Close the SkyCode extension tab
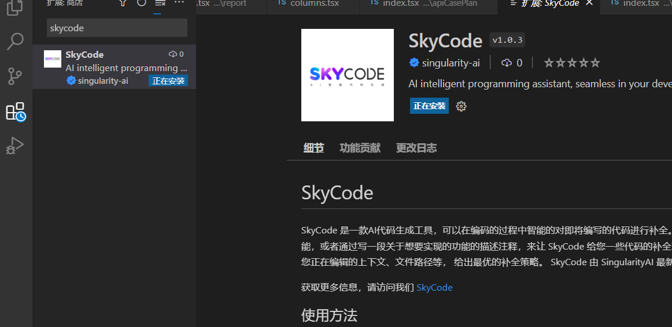This screenshot has height=327, width=672. tap(589, 3)
